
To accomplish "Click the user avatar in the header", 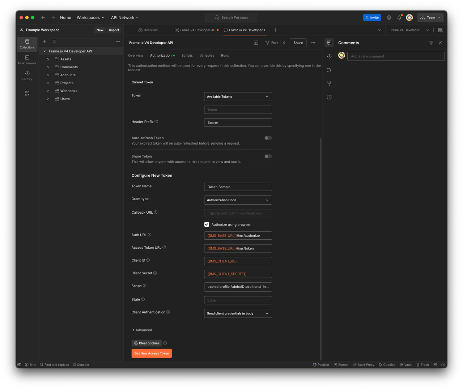I will tap(409, 17).
